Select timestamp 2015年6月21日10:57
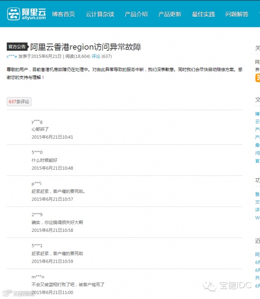260x299 pixels. [52, 199]
